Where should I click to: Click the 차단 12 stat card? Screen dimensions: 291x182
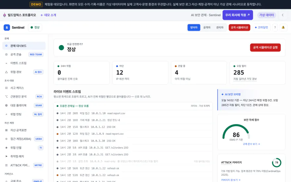tap(140, 73)
